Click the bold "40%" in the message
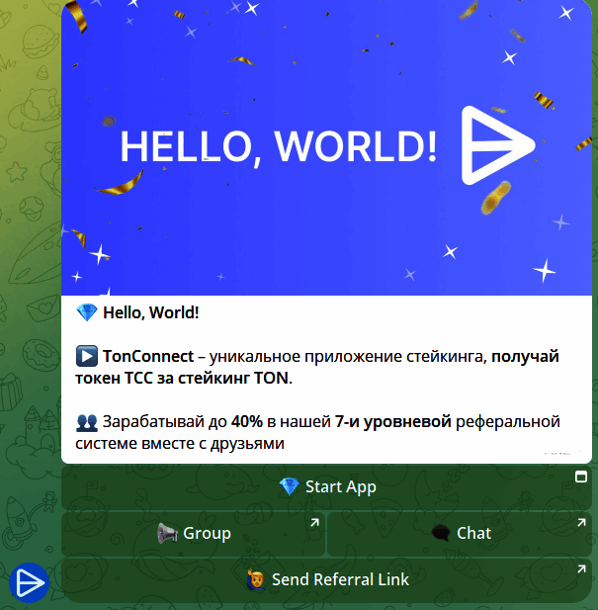 pos(247,422)
